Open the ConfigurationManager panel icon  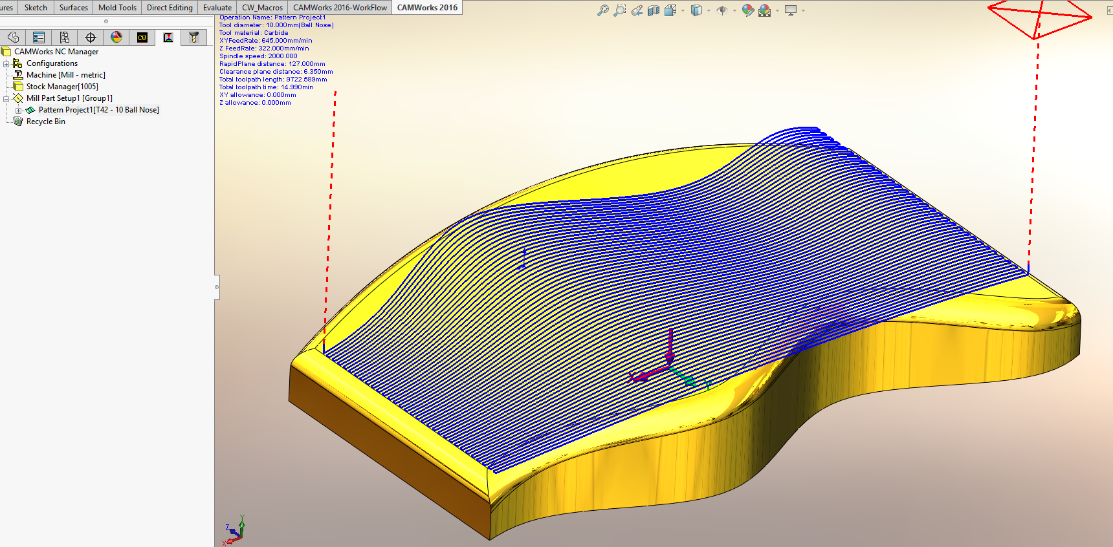tap(65, 38)
